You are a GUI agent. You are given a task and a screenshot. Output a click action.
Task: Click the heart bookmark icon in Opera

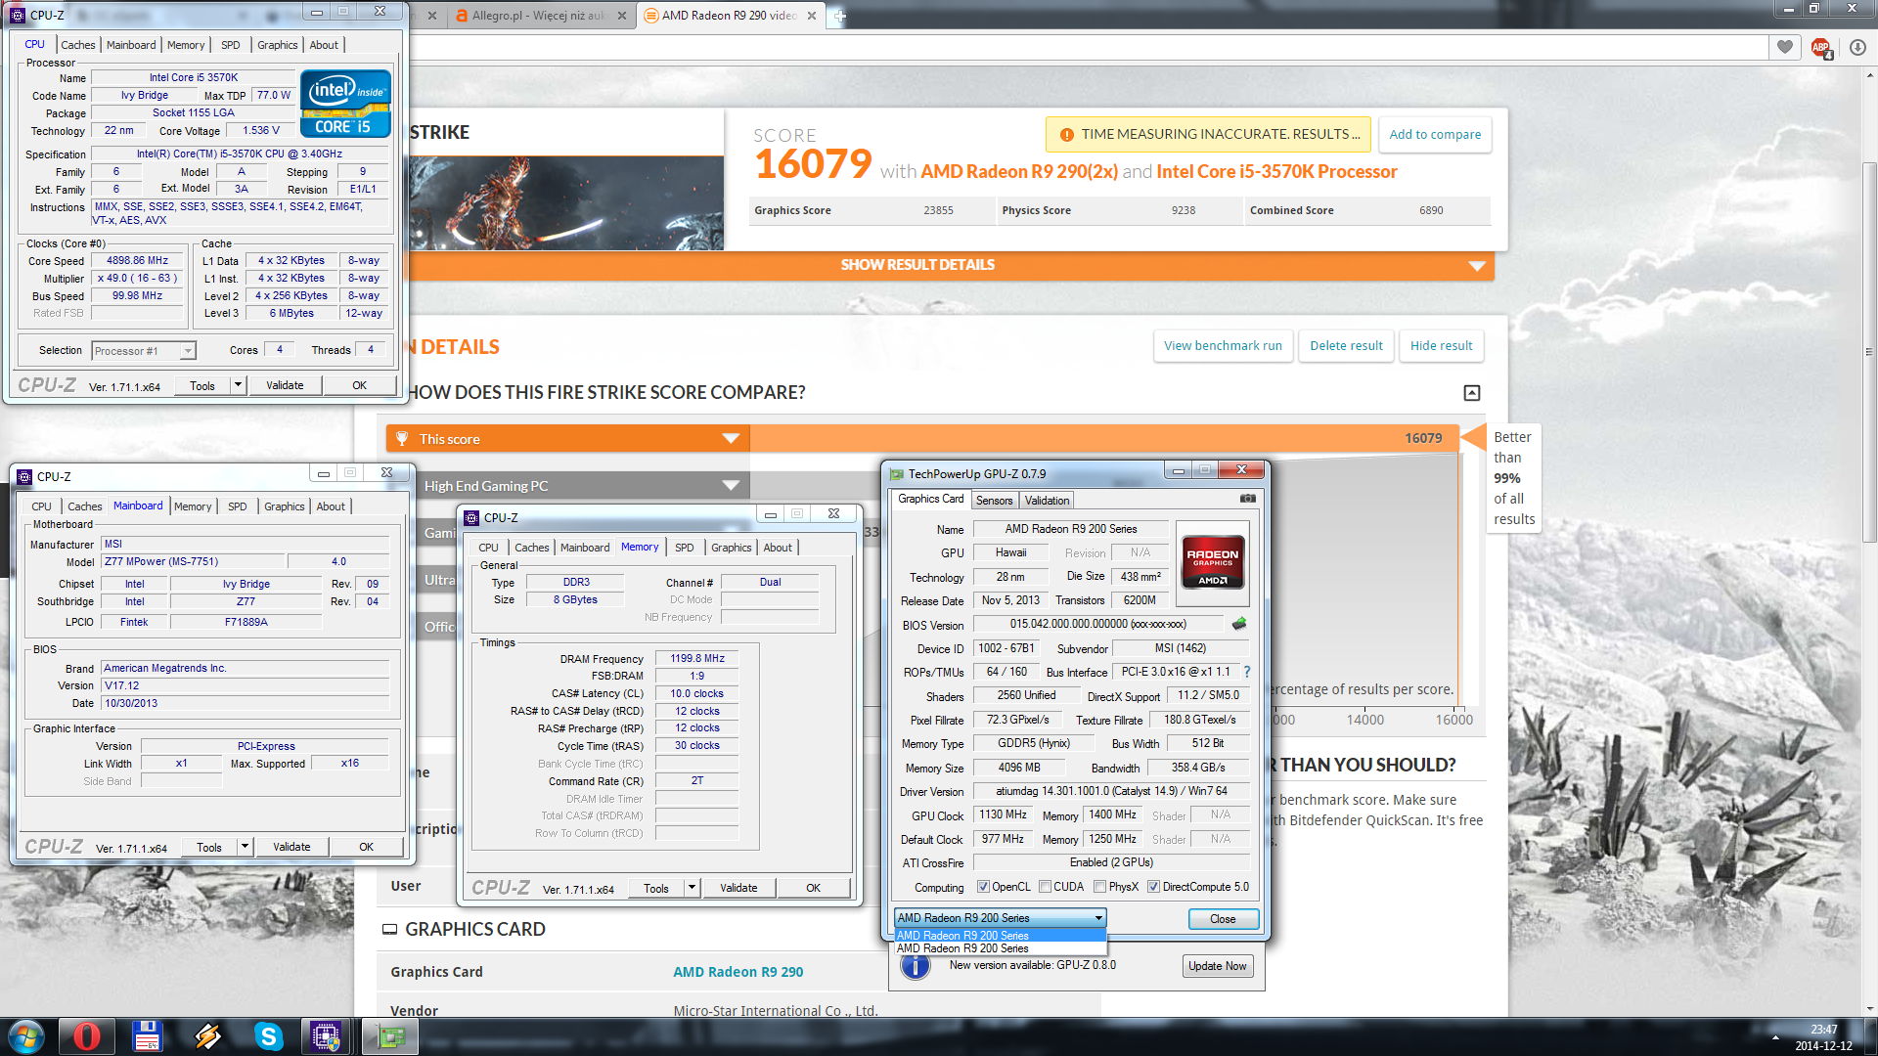1785,47
